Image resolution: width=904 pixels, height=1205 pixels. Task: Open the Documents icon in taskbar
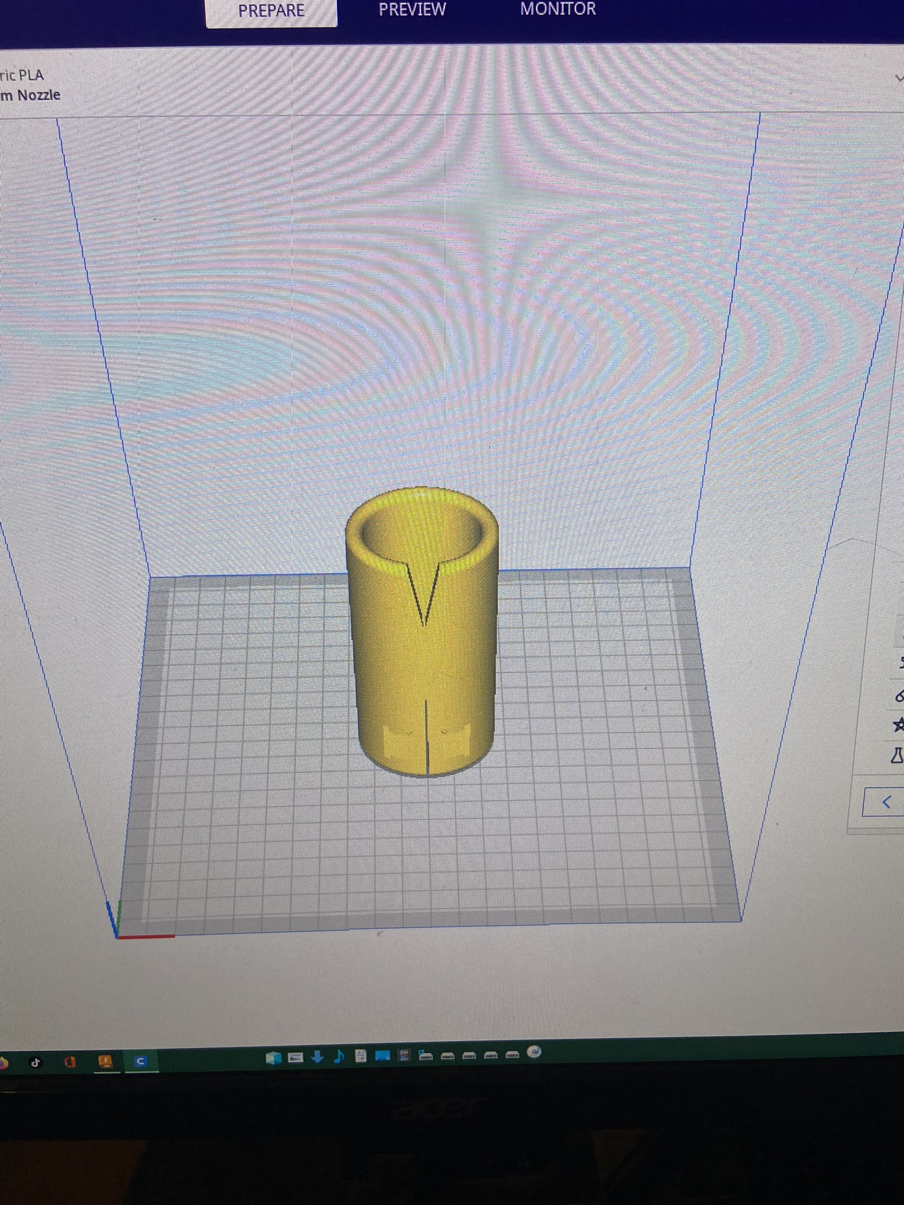361,1056
